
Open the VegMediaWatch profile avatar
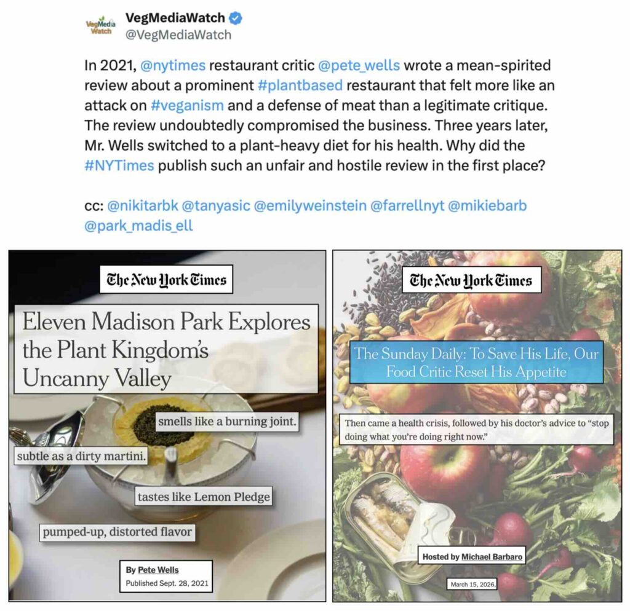tap(101, 26)
